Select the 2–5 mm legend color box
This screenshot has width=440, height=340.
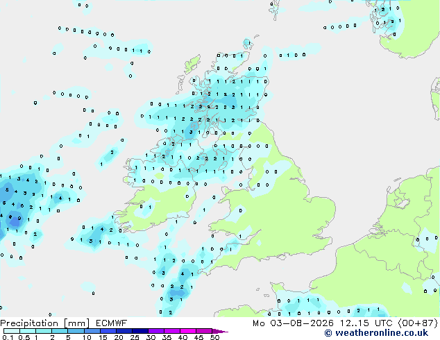pyautogui.click(x=60, y=331)
